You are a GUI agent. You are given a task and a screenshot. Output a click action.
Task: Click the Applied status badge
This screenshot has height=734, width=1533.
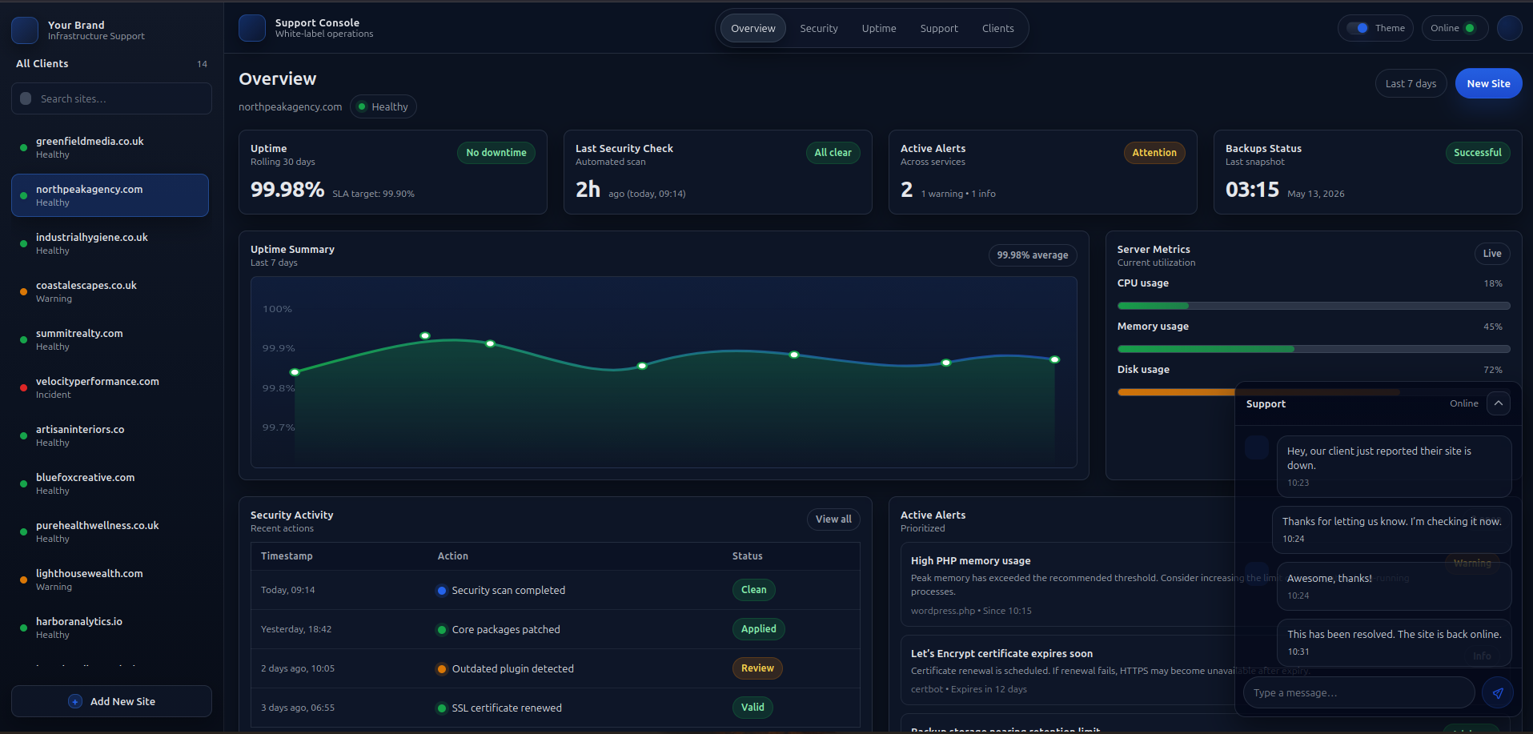(x=758, y=629)
